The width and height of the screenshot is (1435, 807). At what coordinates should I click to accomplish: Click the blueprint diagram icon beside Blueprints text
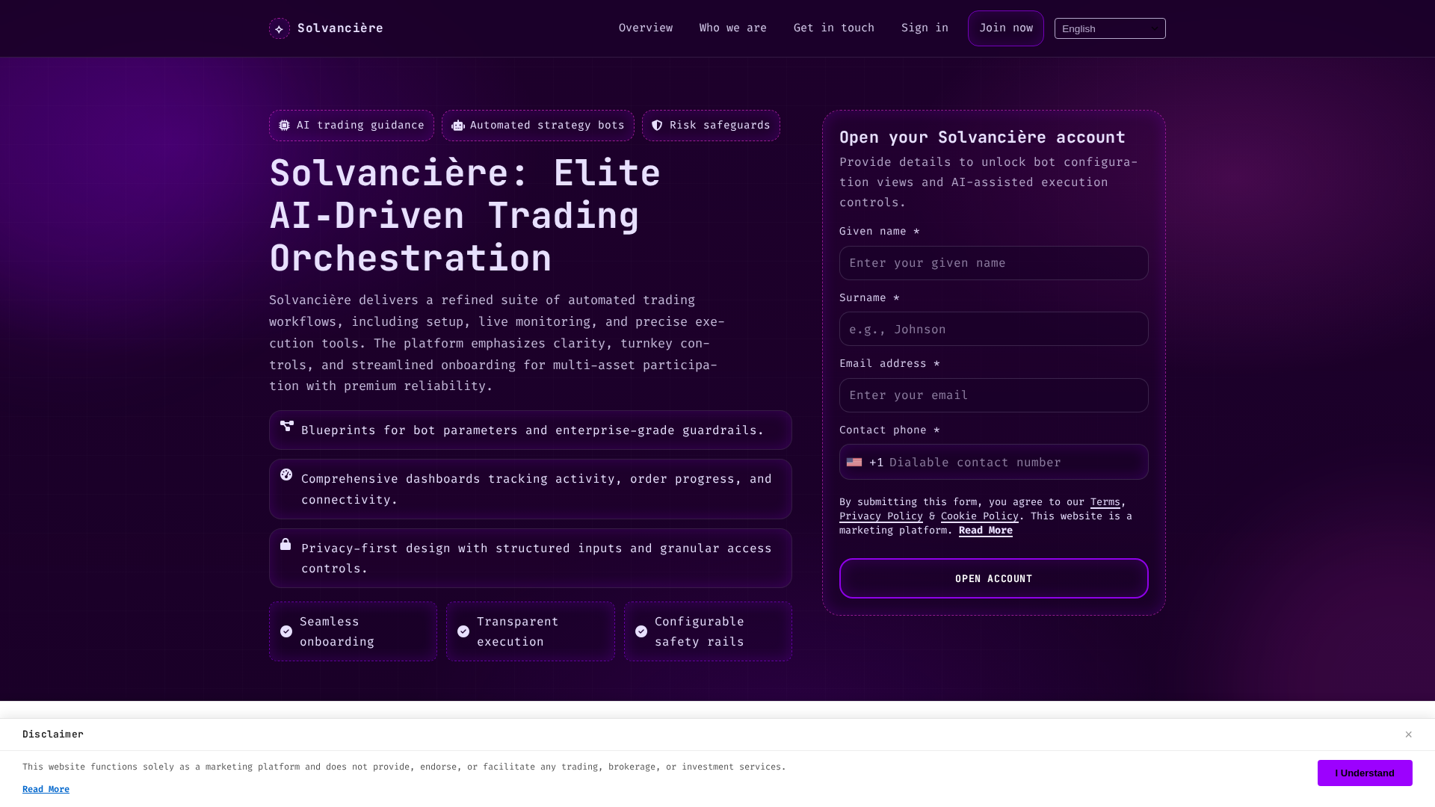click(287, 426)
